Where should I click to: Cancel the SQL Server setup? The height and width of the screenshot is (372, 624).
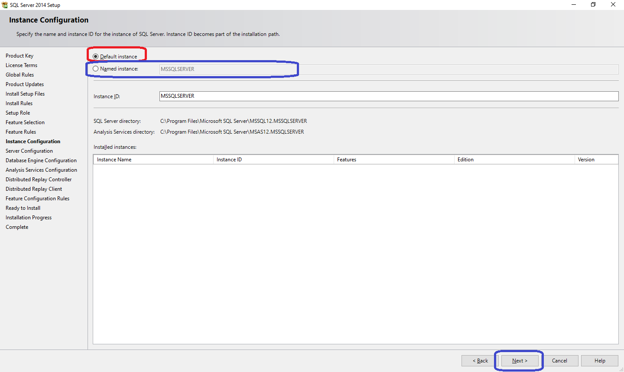pos(559,361)
